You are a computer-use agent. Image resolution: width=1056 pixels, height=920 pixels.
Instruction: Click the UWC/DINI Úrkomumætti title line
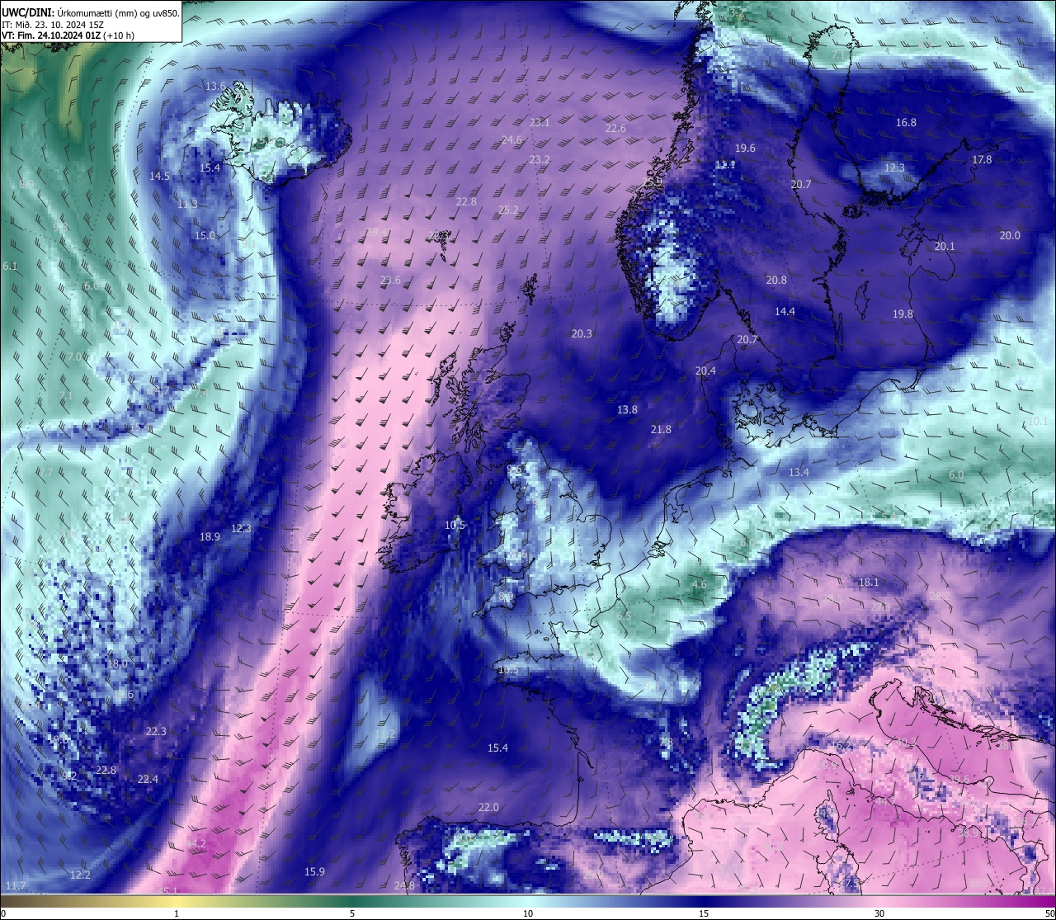90,13
